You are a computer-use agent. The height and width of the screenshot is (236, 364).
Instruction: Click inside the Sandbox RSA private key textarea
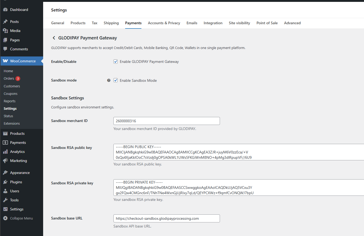click(x=239, y=188)
